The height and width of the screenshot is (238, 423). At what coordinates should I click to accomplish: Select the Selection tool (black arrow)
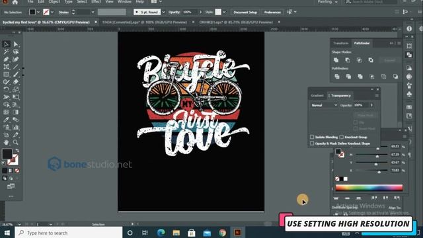[6, 44]
